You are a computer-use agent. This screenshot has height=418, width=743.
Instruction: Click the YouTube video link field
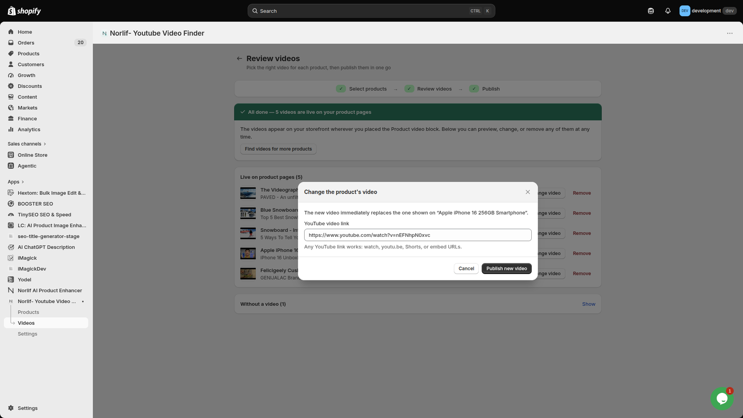(418, 235)
